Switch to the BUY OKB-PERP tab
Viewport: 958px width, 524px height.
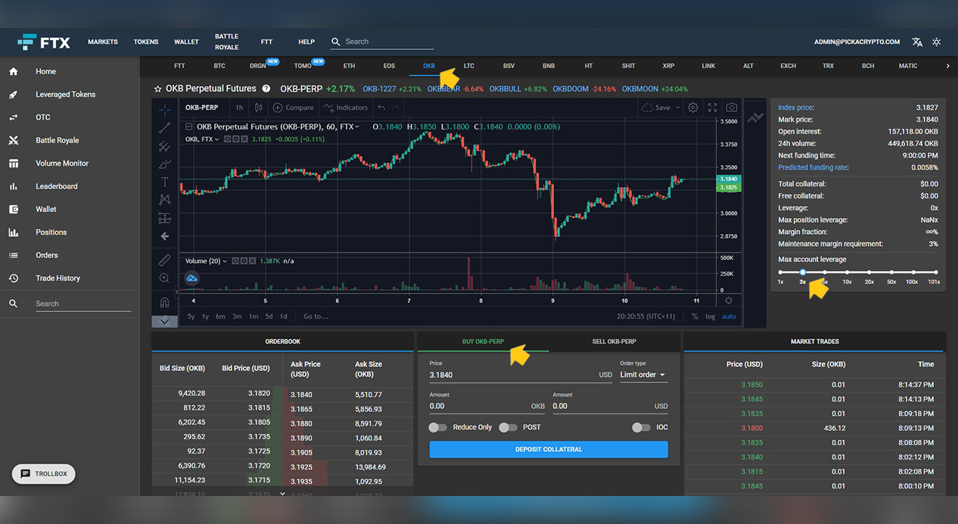click(484, 342)
